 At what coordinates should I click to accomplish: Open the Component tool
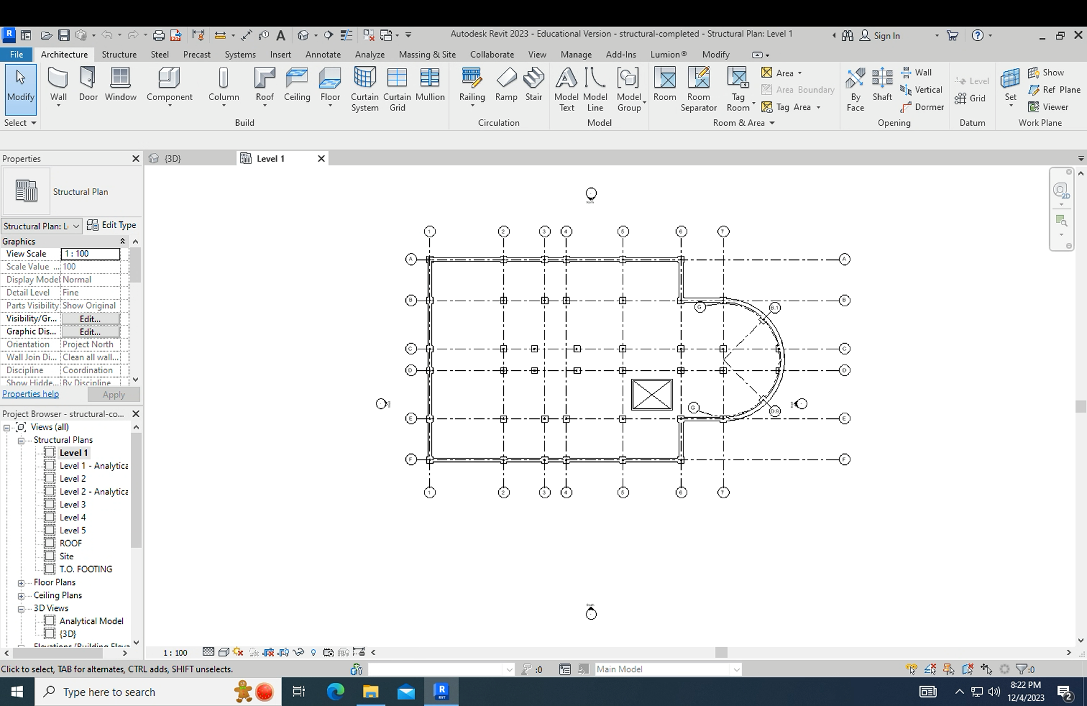169,86
